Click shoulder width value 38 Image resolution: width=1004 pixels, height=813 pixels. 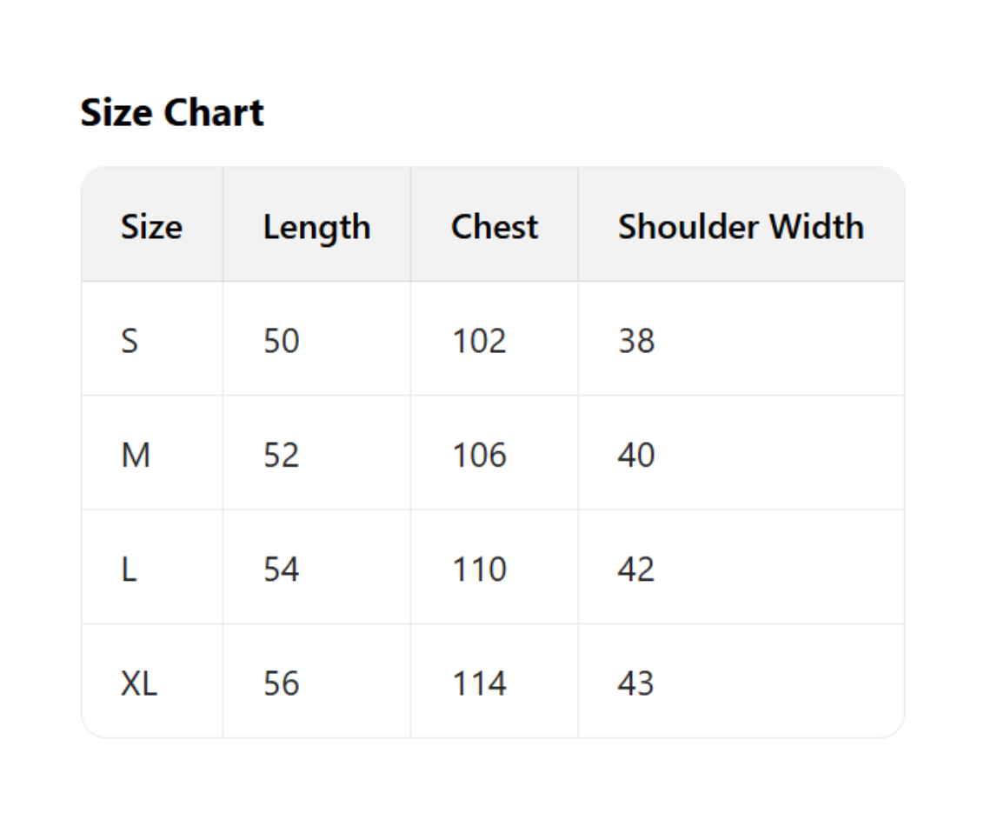pyautogui.click(x=636, y=341)
